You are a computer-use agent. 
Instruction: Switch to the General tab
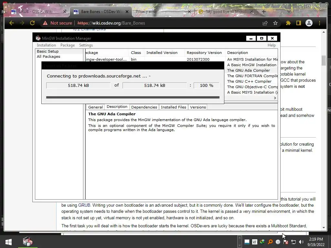[x=95, y=107]
